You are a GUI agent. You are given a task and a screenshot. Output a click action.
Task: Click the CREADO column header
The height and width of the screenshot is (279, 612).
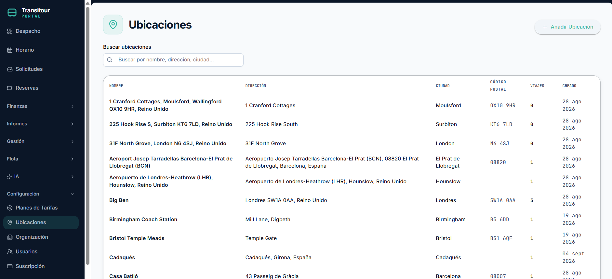pos(569,86)
